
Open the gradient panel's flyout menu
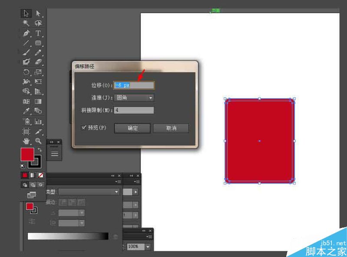point(118,182)
